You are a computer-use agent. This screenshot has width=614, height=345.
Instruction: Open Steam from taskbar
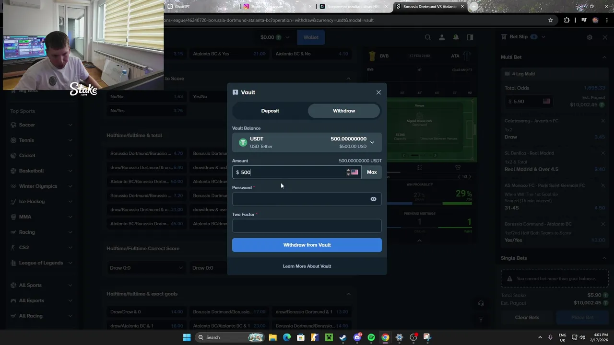point(343,337)
